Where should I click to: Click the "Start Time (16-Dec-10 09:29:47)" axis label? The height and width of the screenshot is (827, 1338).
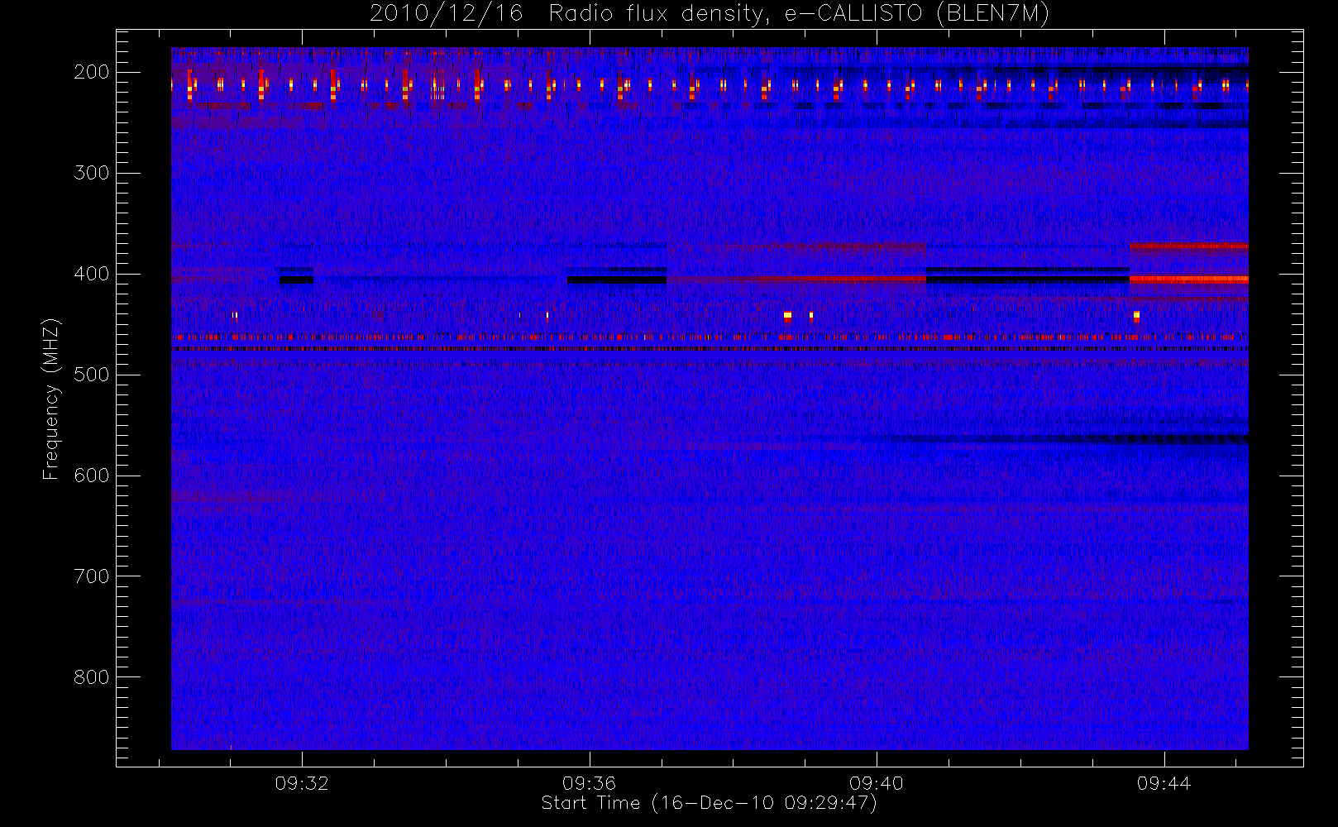(x=709, y=803)
